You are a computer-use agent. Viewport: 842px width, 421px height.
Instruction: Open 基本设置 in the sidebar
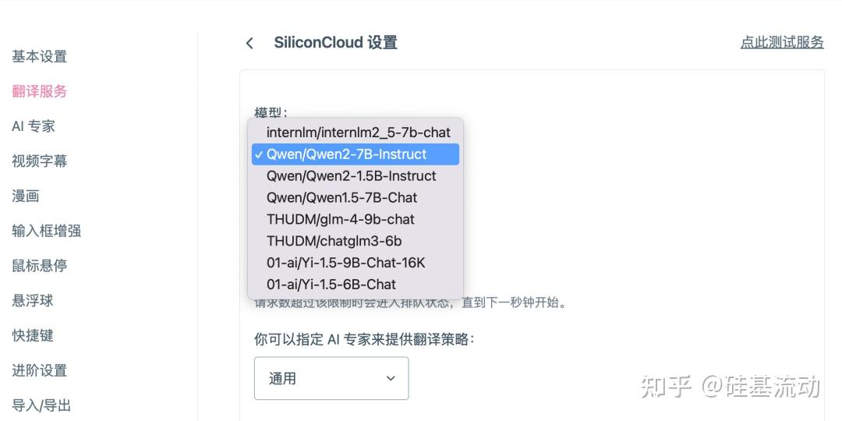[39, 57]
